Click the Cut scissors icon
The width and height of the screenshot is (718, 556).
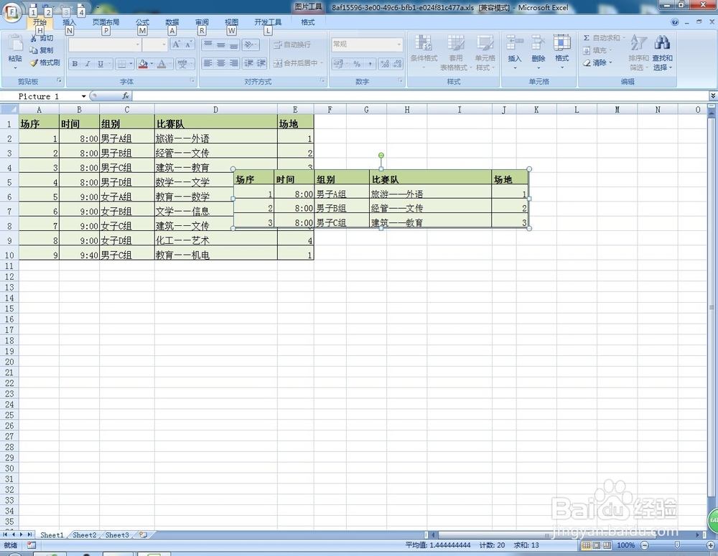click(x=34, y=39)
